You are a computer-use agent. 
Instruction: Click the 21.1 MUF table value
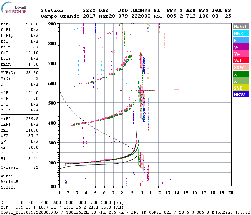click(x=94, y=207)
